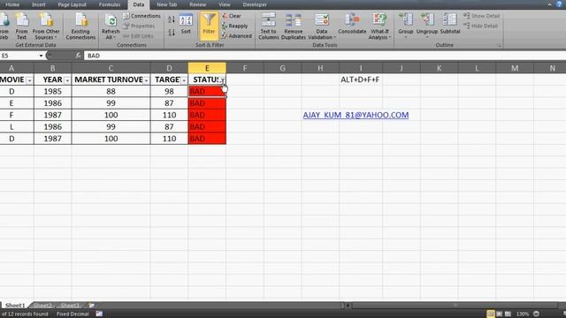Viewport: 566px width, 318px height.
Task: Open Connections in the ribbon
Action: pyautogui.click(x=141, y=16)
